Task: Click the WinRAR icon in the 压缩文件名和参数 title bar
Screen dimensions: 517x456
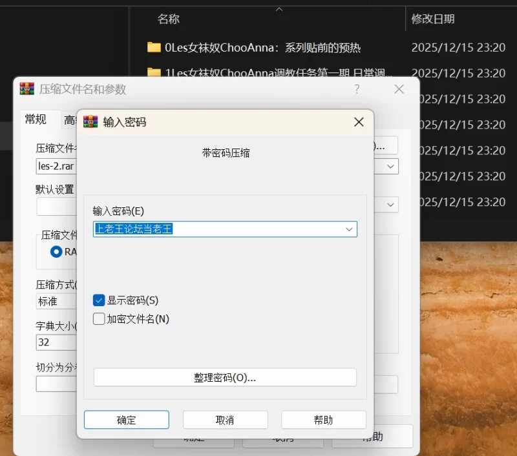Action: coord(27,89)
